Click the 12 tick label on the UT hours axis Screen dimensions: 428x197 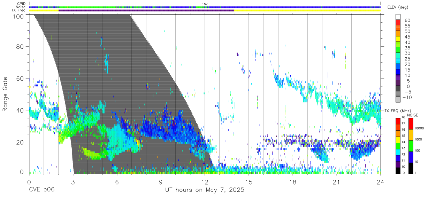(205, 182)
